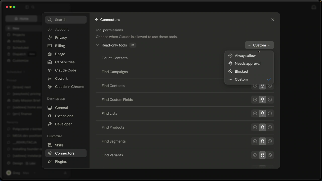Viewport: 322px width, 181px height.
Task: Open Claude Code settings
Action: [66, 70]
